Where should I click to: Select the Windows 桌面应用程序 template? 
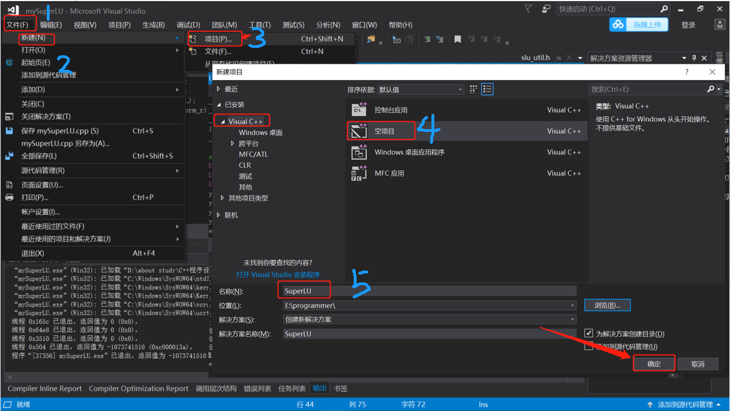(466, 152)
